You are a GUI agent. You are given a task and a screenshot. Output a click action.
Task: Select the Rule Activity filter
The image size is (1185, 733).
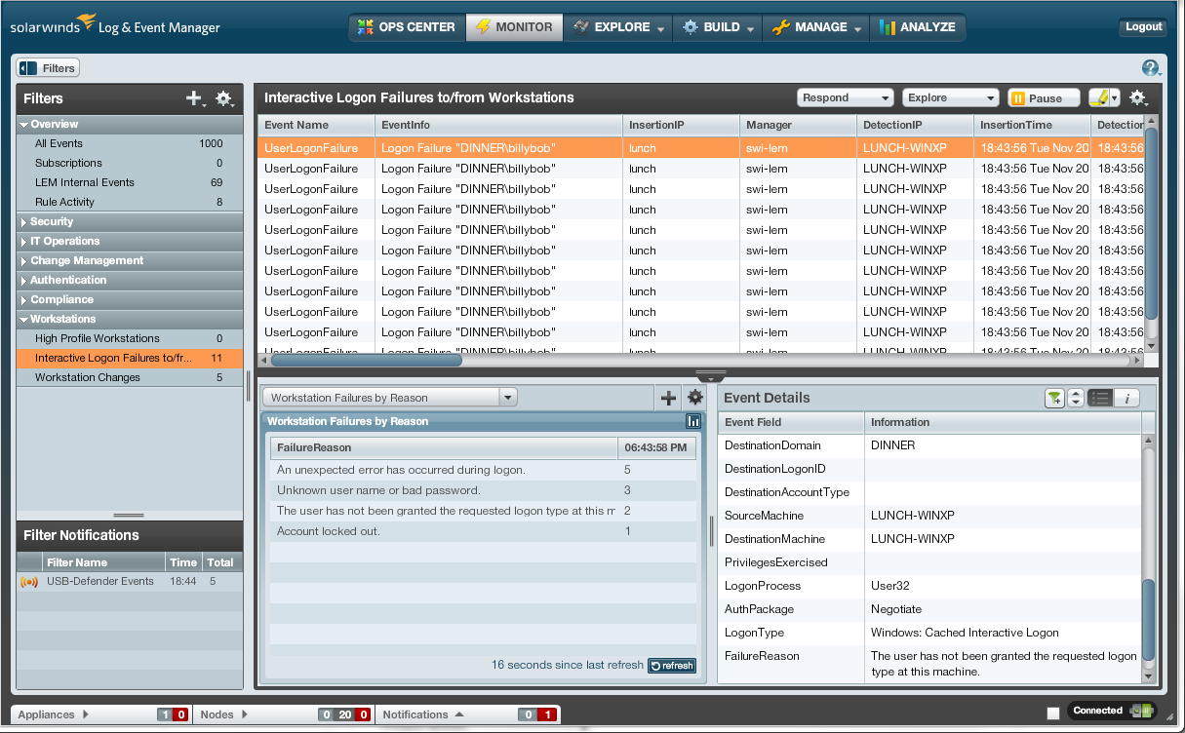point(130,202)
